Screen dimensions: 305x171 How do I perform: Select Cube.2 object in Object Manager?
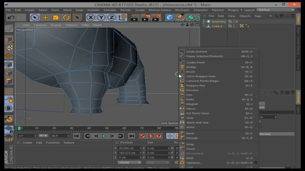coord(217,26)
